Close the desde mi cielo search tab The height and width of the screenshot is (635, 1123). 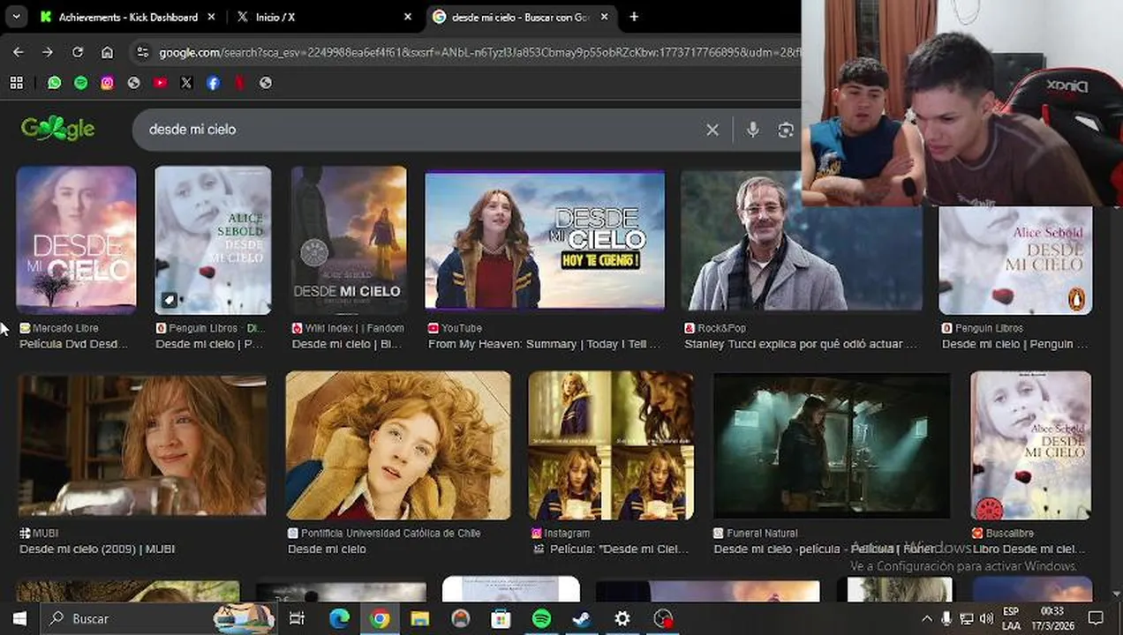pyautogui.click(x=605, y=17)
